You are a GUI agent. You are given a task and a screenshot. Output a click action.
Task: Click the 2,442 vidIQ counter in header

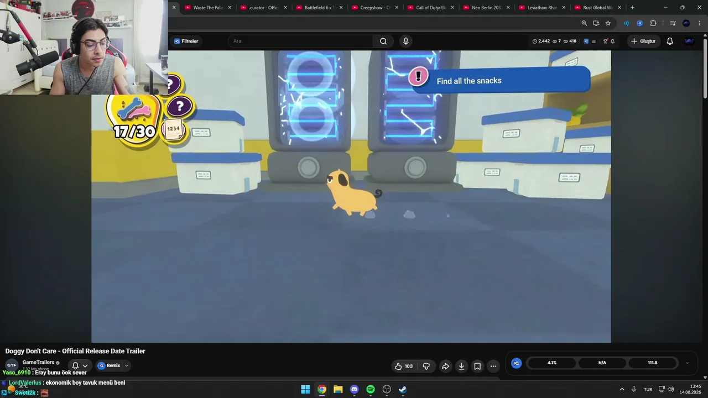(x=541, y=41)
